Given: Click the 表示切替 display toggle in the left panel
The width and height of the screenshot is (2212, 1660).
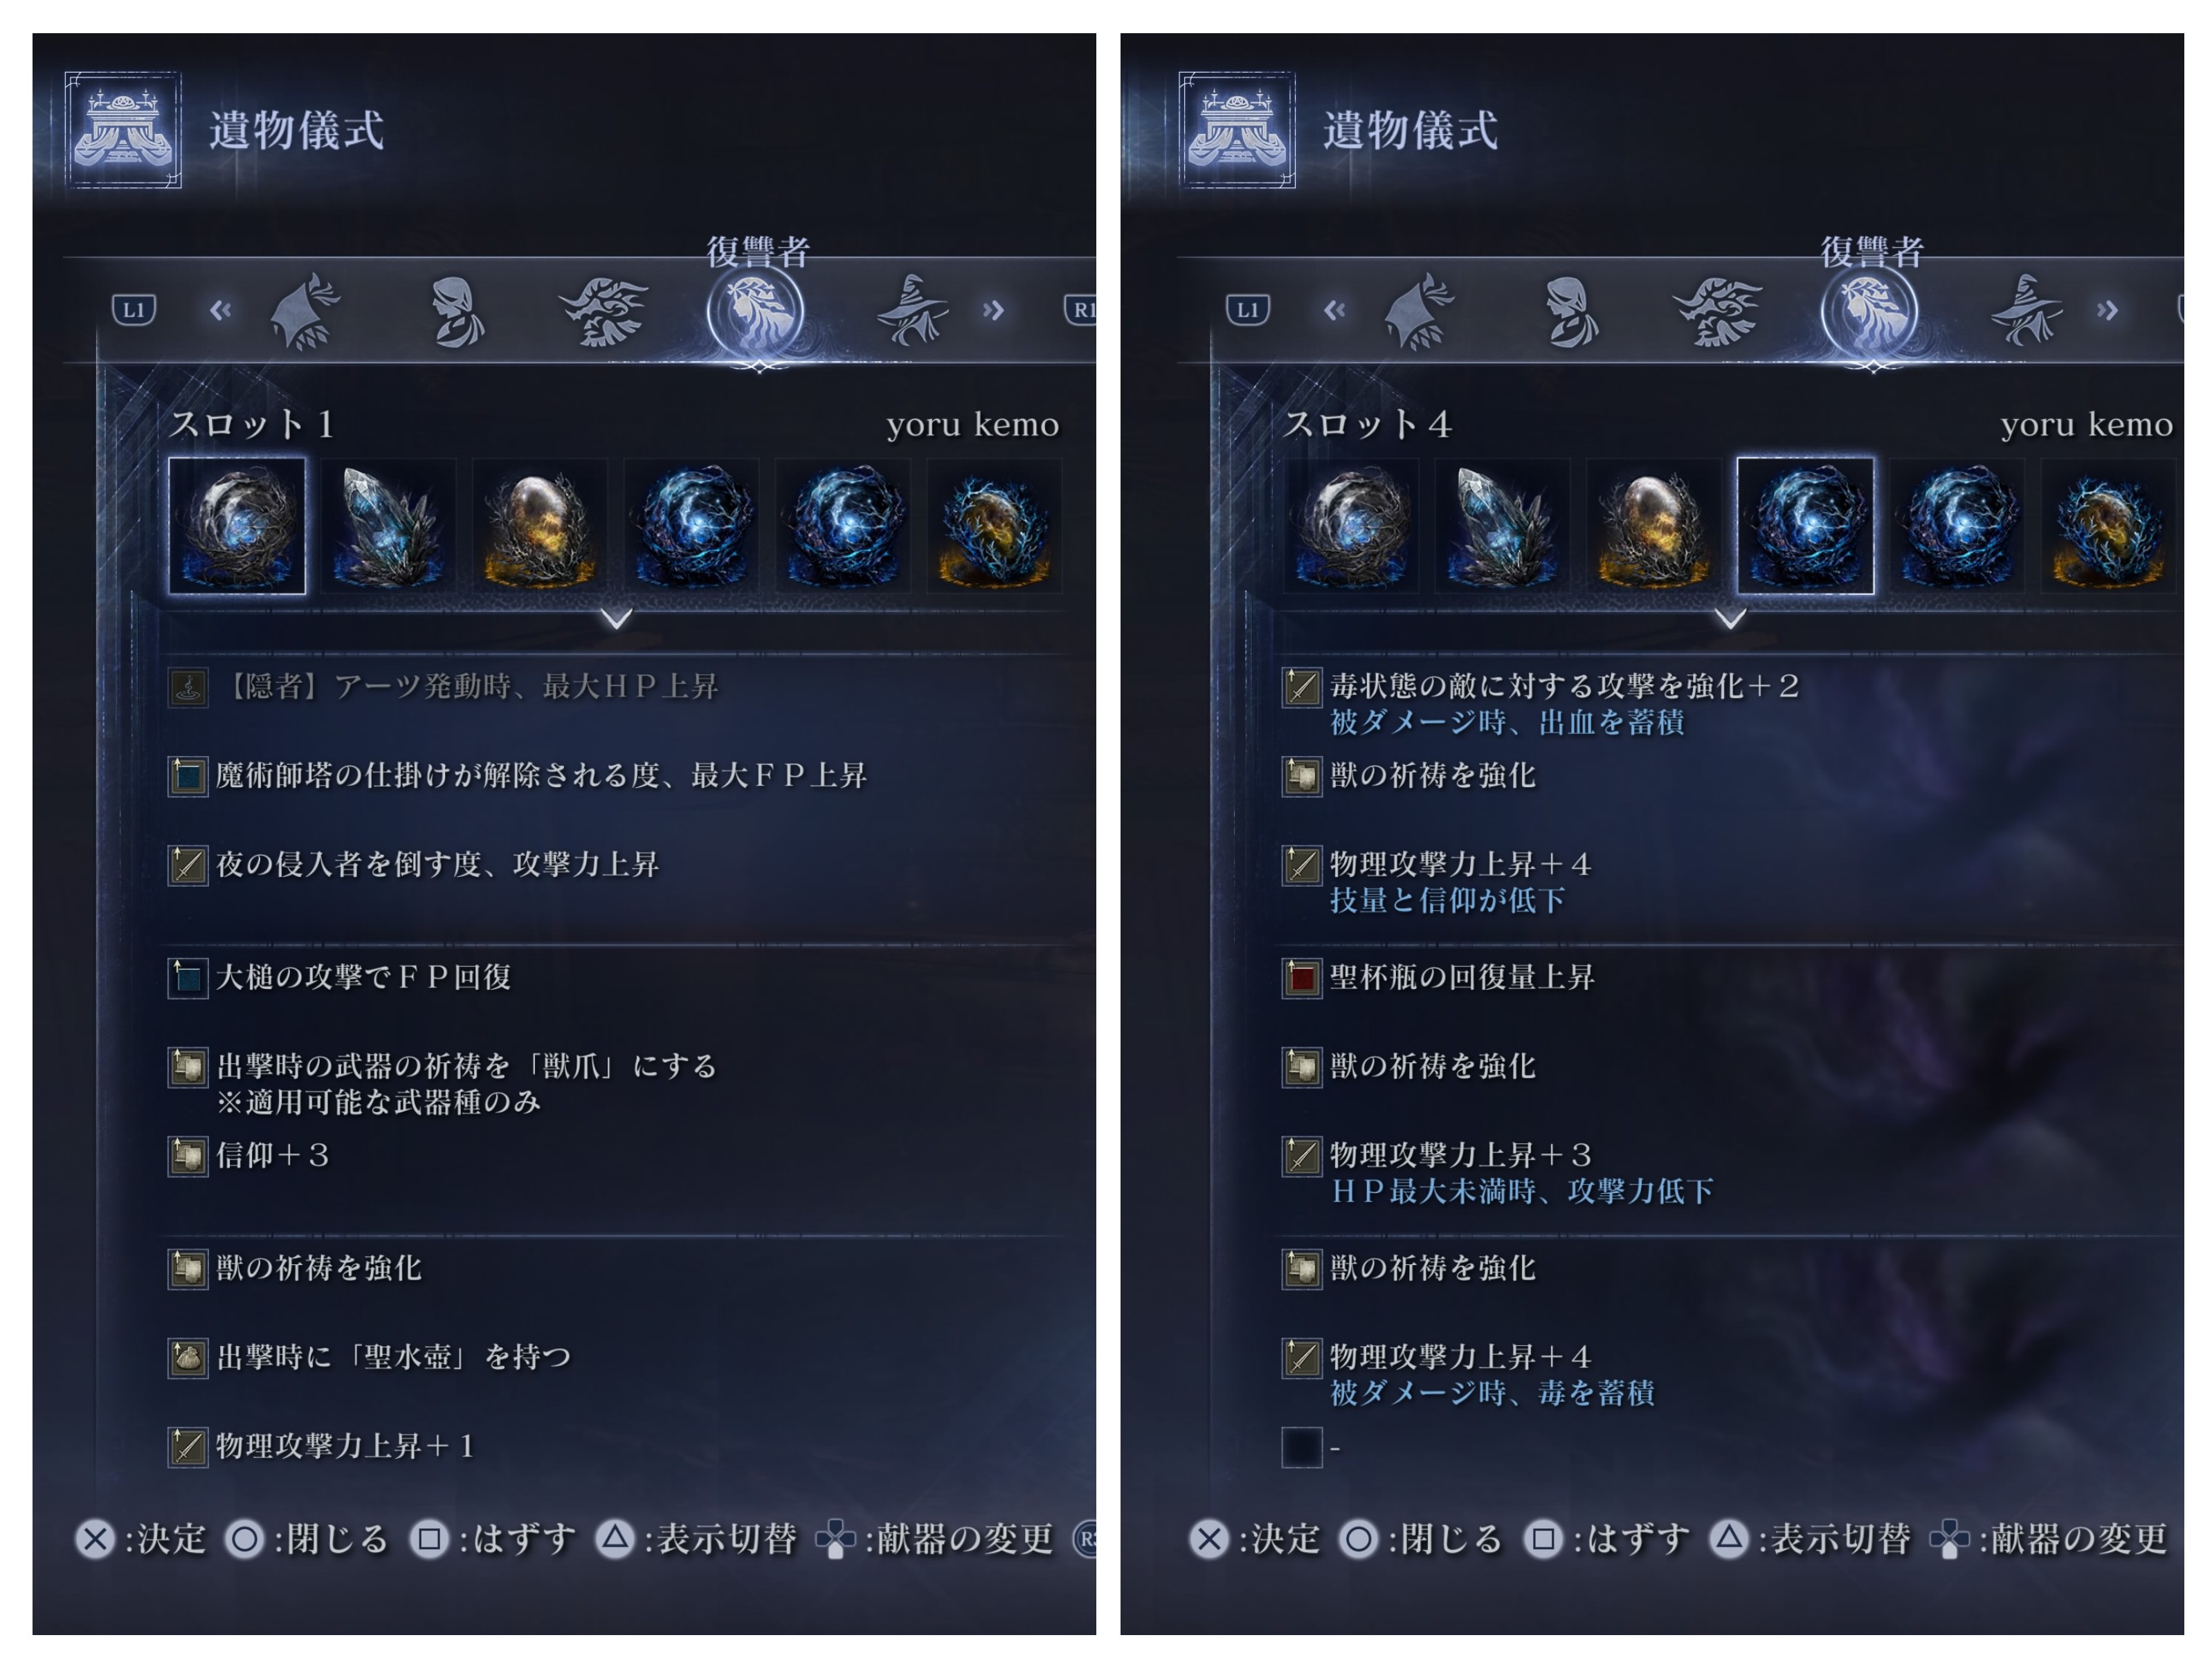Looking at the screenshot, I should coord(696,1539).
